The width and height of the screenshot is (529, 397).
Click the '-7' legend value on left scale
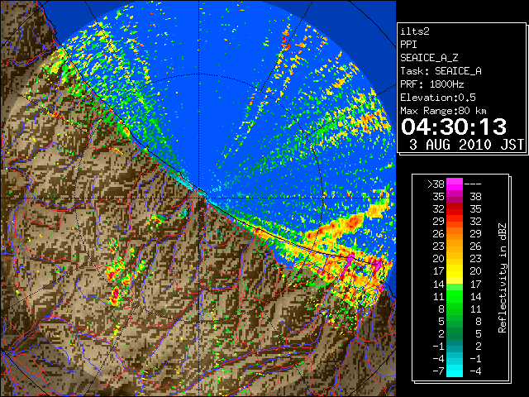(438, 371)
